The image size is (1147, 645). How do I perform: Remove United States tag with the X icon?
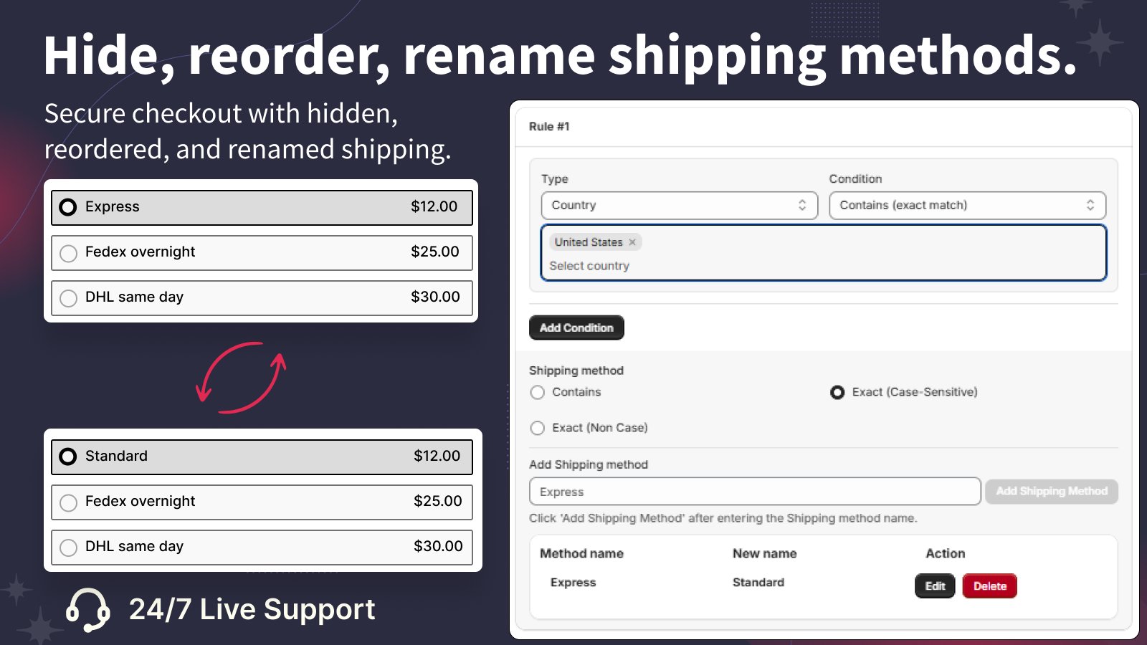tap(632, 242)
